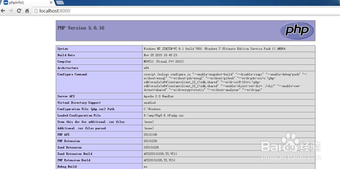Click the 'Zend Extension Build' label
The height and width of the screenshot is (169, 340).
pyautogui.click(x=74, y=154)
